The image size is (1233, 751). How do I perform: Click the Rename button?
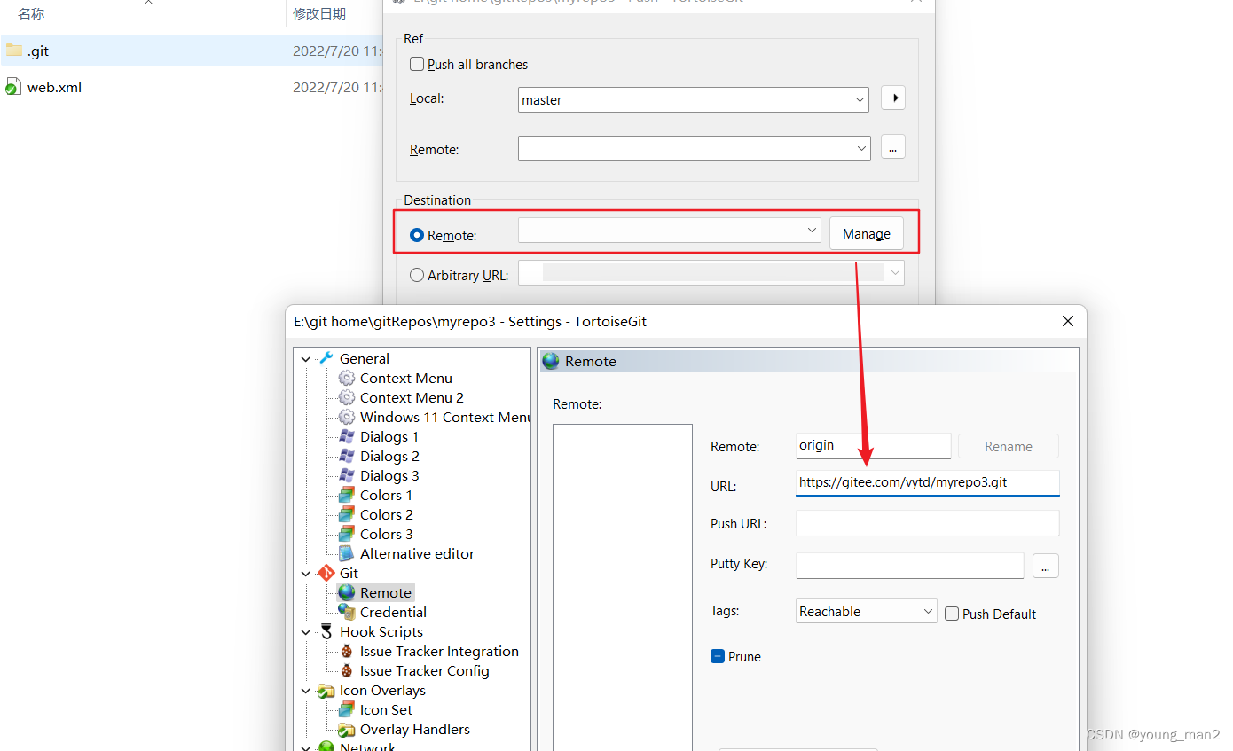[x=1009, y=446]
